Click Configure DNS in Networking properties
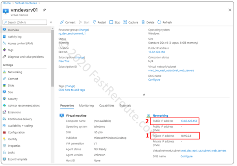Viewport: 237px width, 166px height. pyautogui.click(x=187, y=156)
